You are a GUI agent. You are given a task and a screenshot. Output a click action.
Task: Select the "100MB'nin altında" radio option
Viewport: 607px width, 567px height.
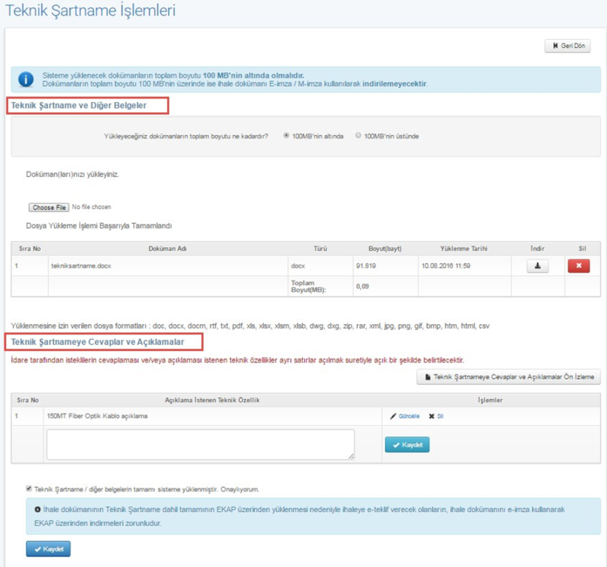click(x=287, y=136)
